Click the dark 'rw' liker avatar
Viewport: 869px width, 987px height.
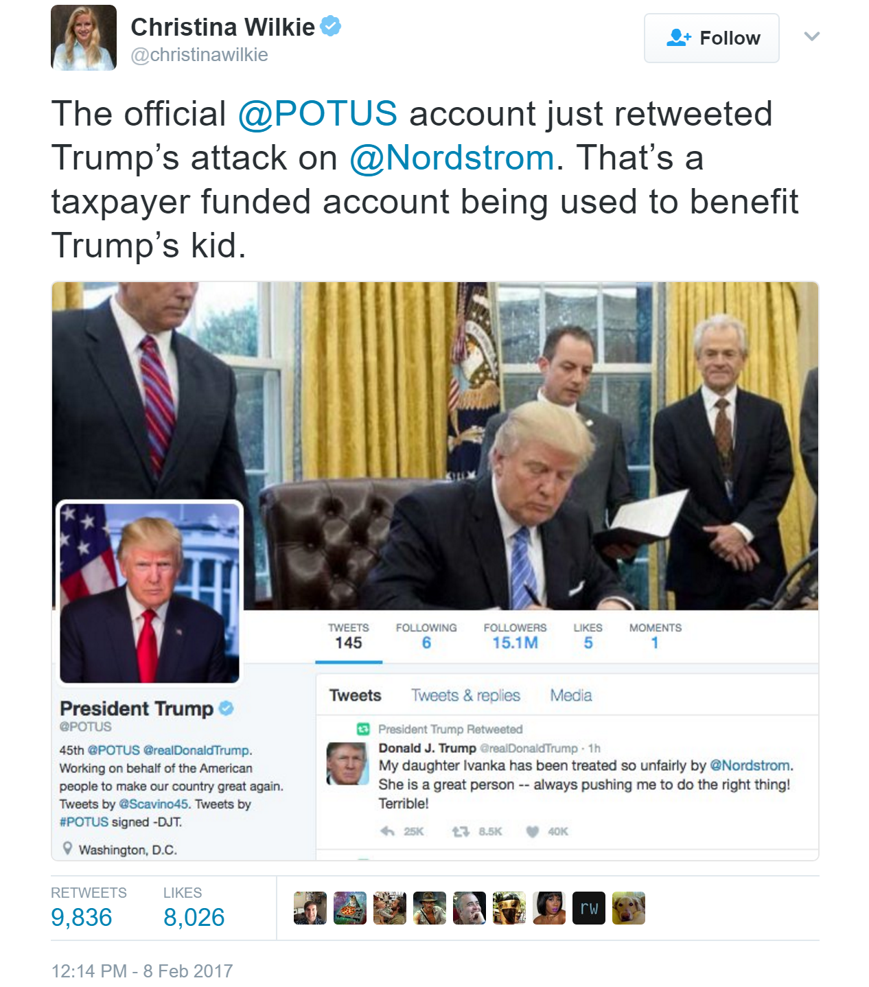589,908
